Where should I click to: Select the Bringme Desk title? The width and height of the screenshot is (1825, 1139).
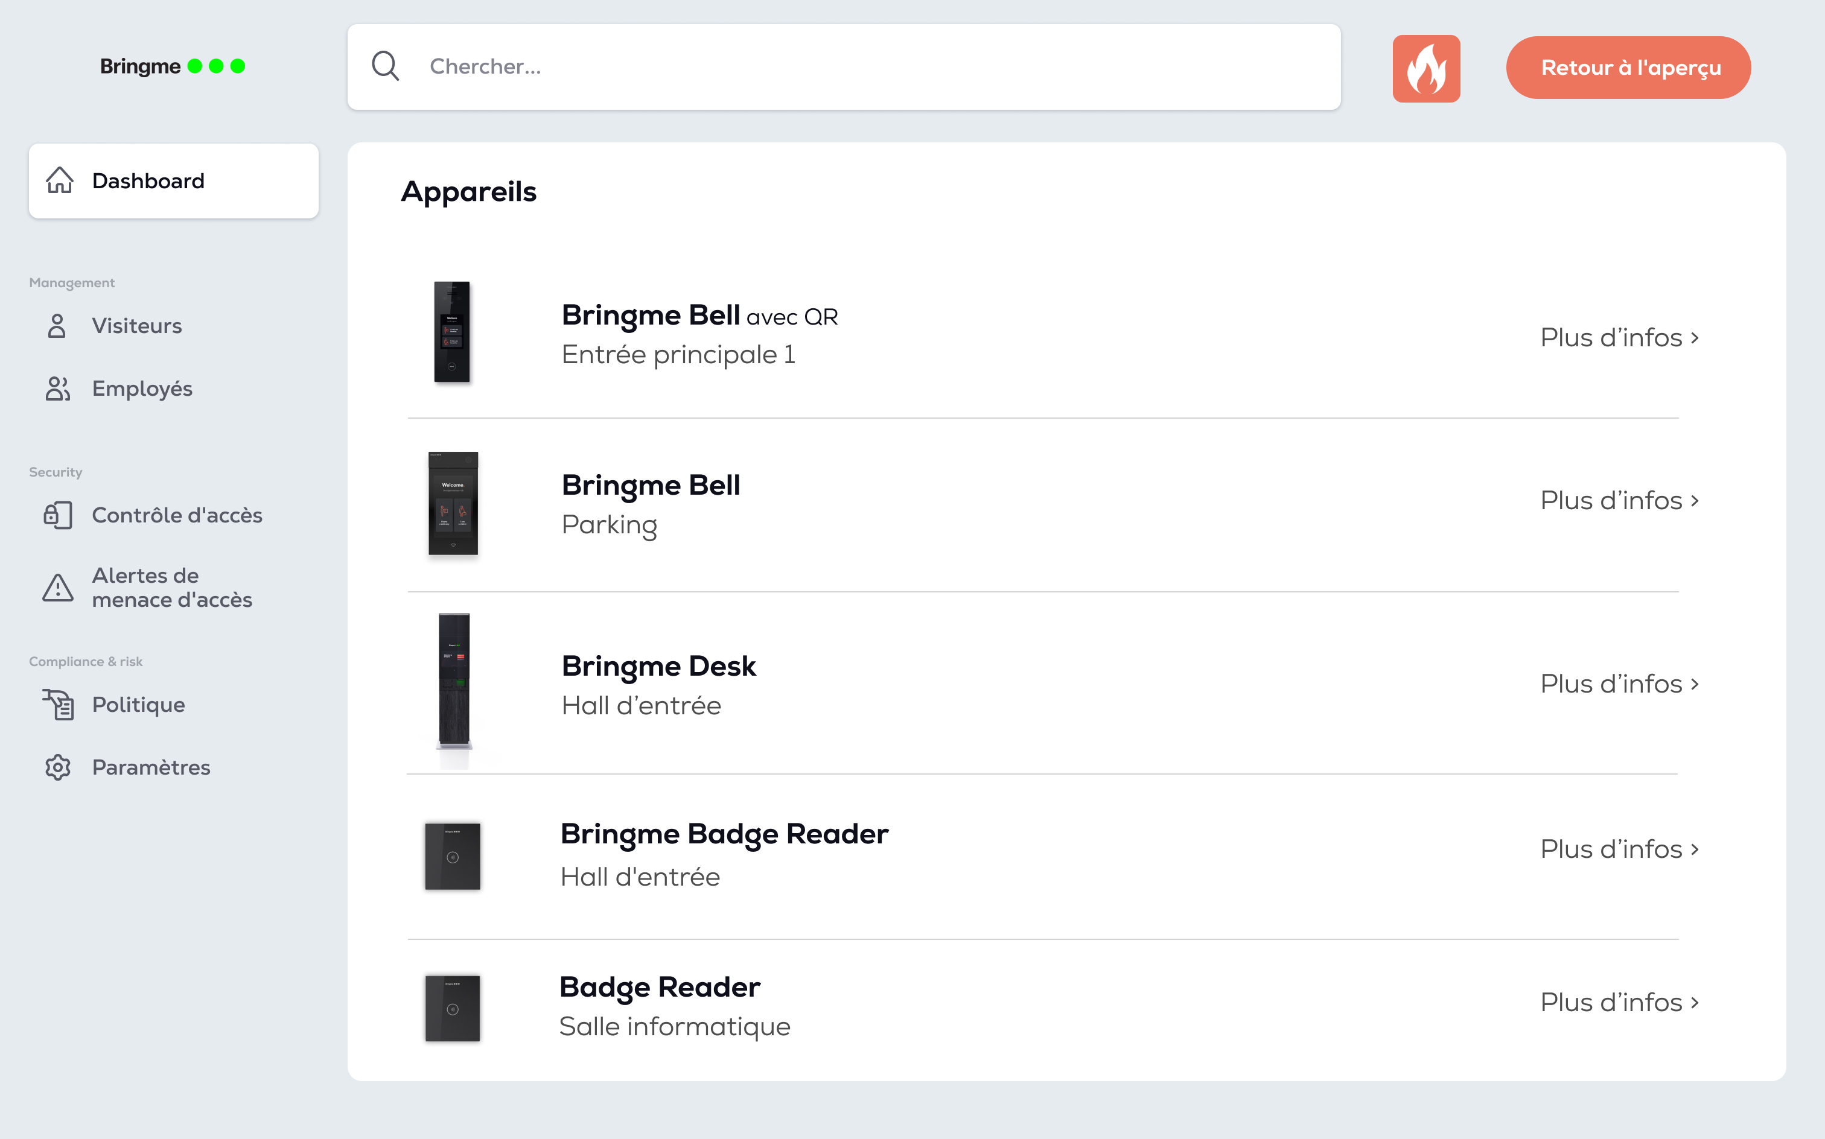[658, 666]
